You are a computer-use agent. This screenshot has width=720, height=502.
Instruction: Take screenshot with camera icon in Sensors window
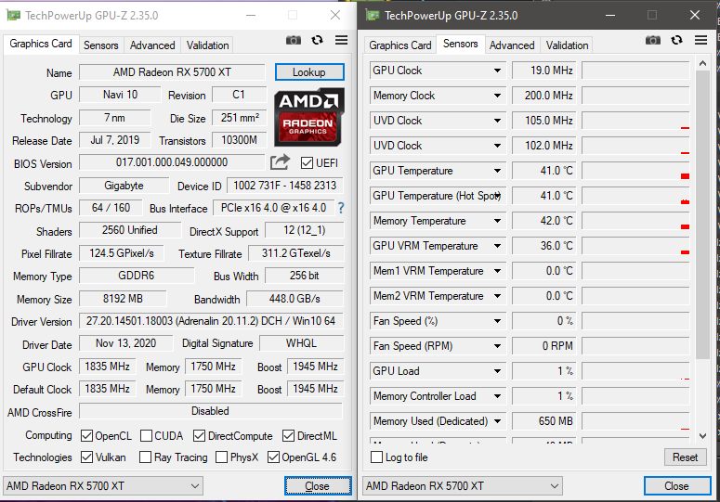tap(653, 40)
